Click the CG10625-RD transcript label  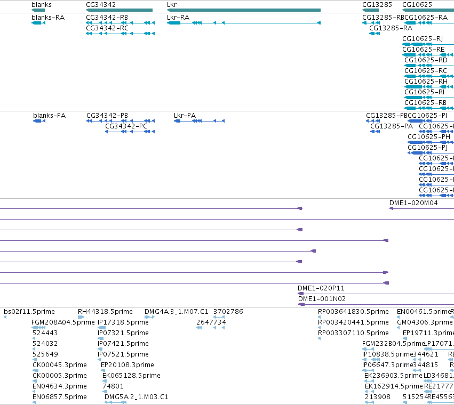pyautogui.click(x=426, y=60)
